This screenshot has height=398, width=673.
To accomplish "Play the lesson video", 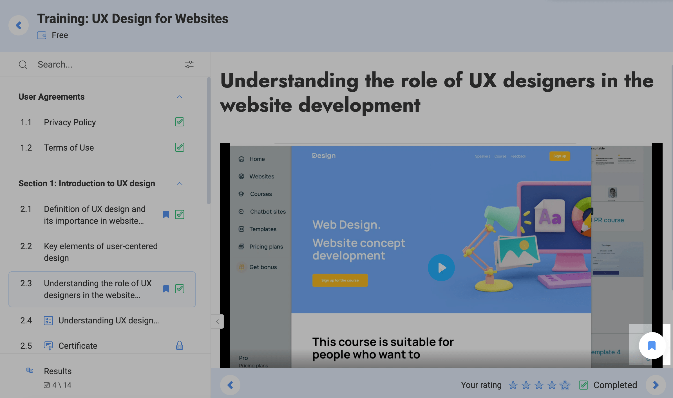I will pyautogui.click(x=441, y=268).
